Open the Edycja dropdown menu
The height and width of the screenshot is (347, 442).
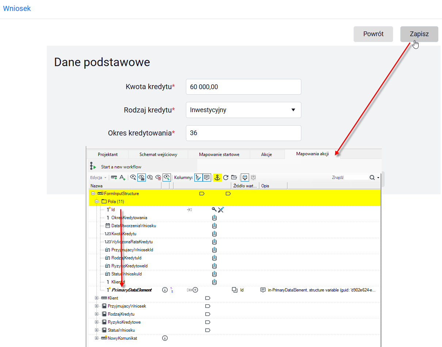coord(99,178)
